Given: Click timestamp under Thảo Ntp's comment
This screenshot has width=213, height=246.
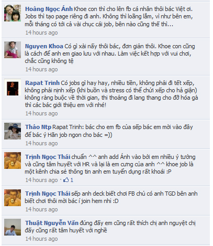Looking at the screenshot, I should (x=41, y=143).
